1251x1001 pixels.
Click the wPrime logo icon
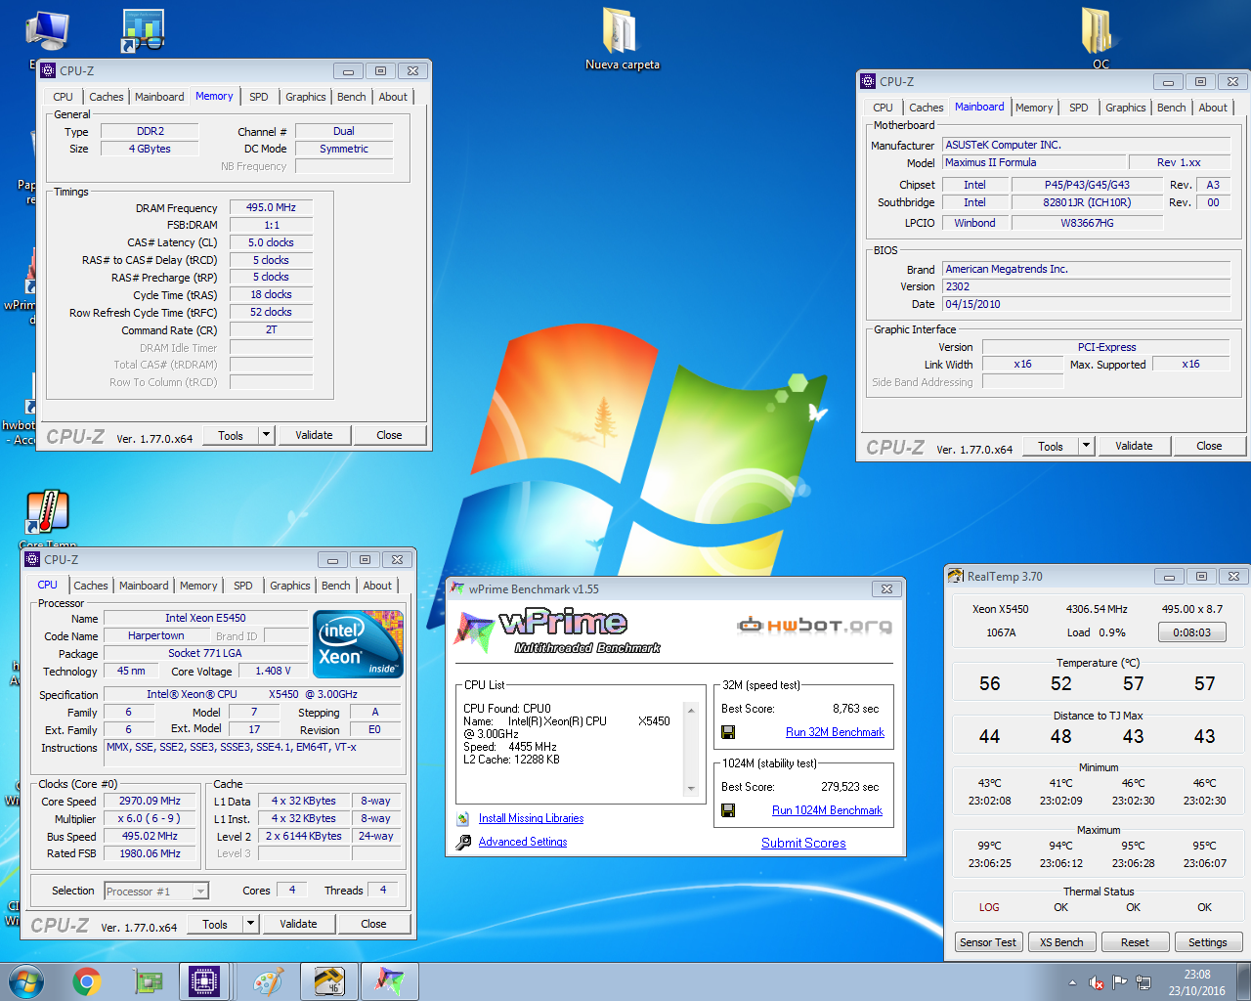point(476,631)
